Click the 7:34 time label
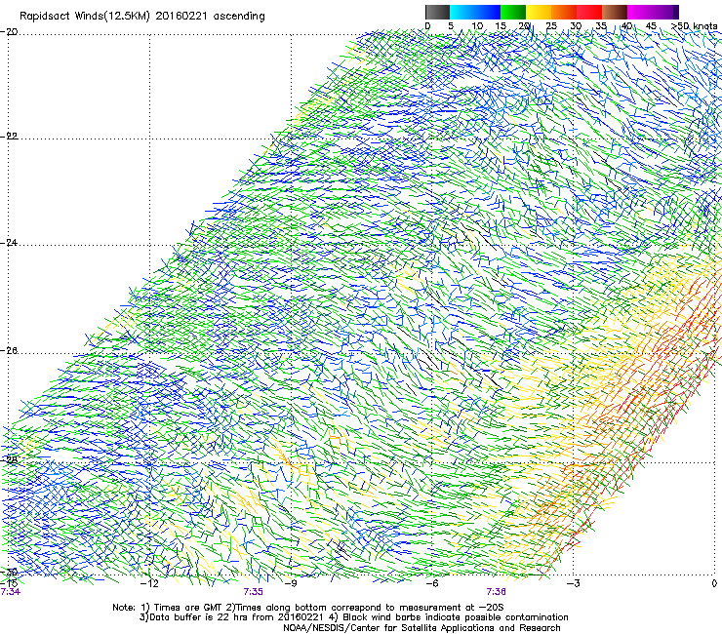This screenshot has height=634, width=722. pos(11,592)
